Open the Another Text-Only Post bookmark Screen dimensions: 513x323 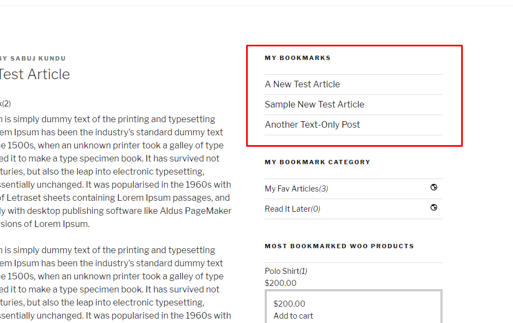(312, 124)
